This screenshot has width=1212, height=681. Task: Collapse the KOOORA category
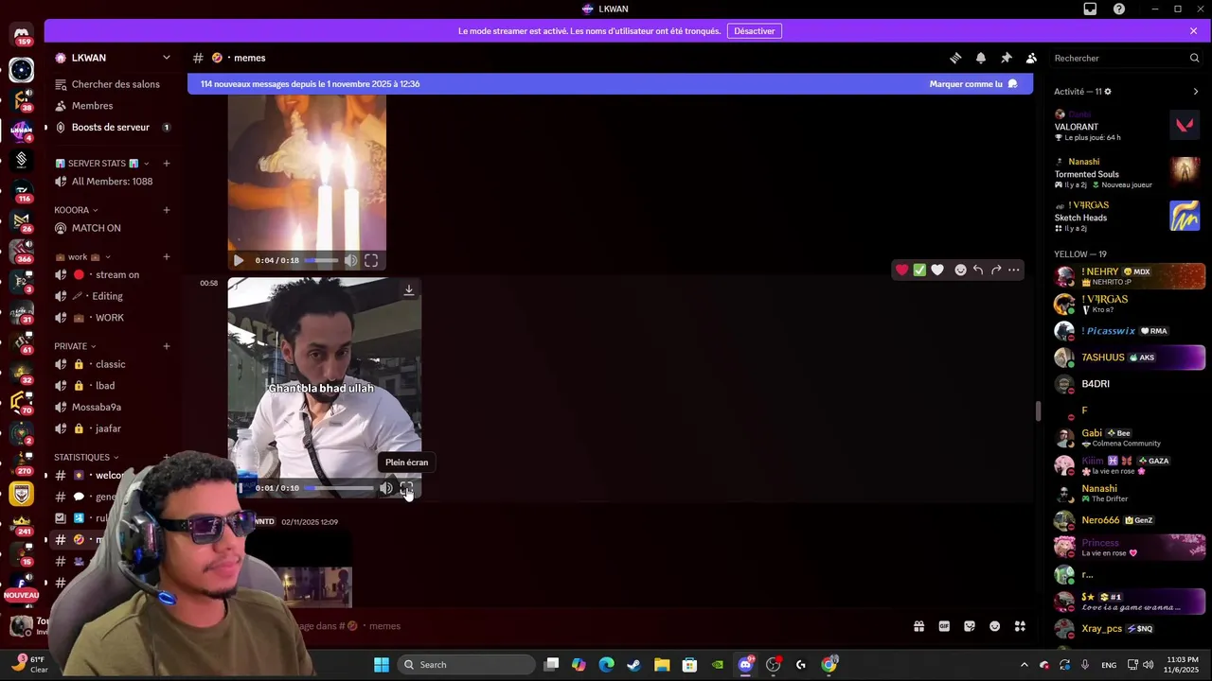(76, 210)
